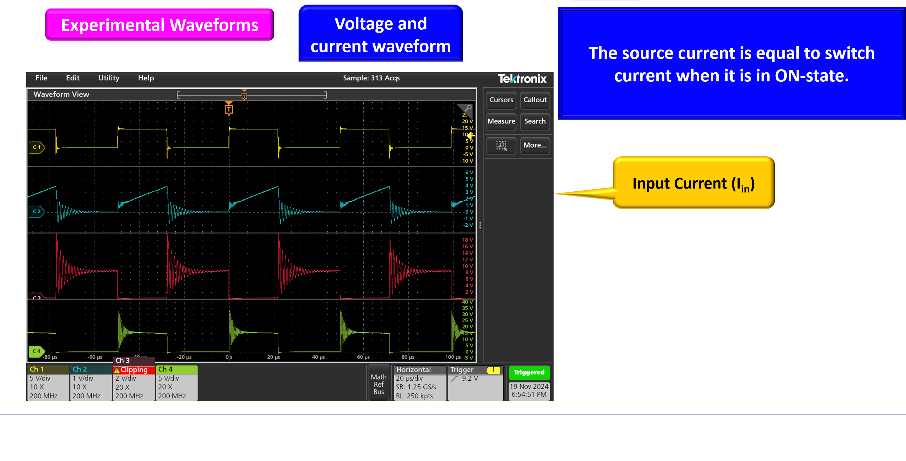Screen dimensions: 906x461
Task: Select the C1 channel handle
Action: pos(37,147)
